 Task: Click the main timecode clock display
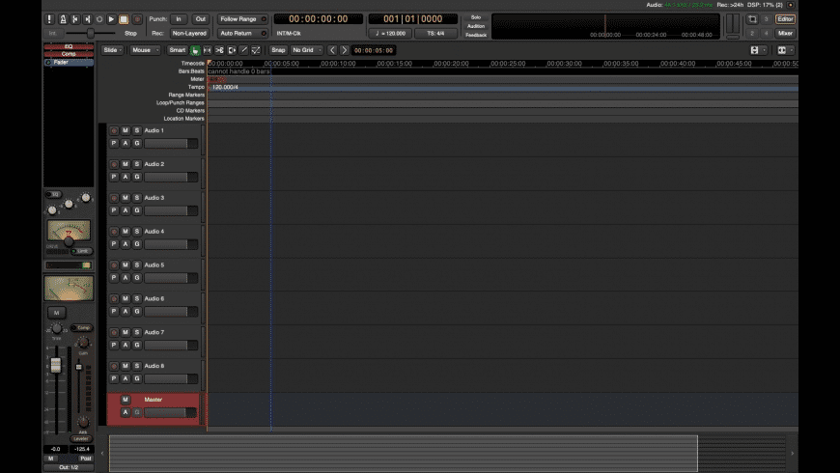pyautogui.click(x=319, y=19)
